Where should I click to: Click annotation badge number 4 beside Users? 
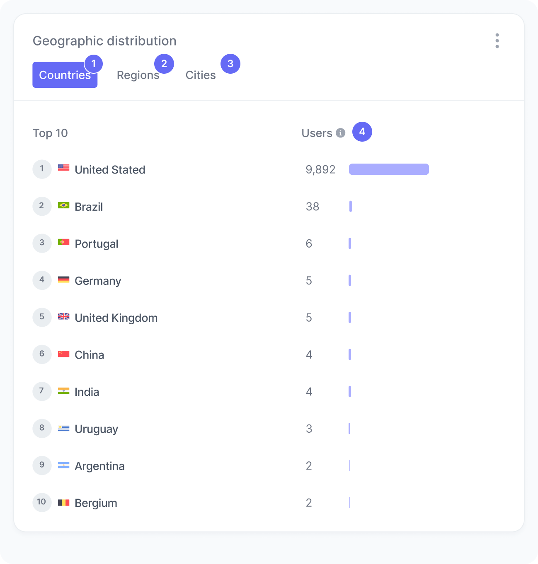click(x=362, y=132)
